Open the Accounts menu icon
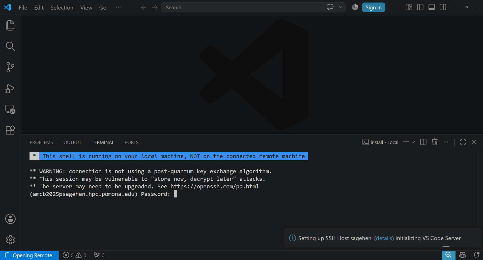Viewport: 483px width, 260px height. (x=10, y=219)
